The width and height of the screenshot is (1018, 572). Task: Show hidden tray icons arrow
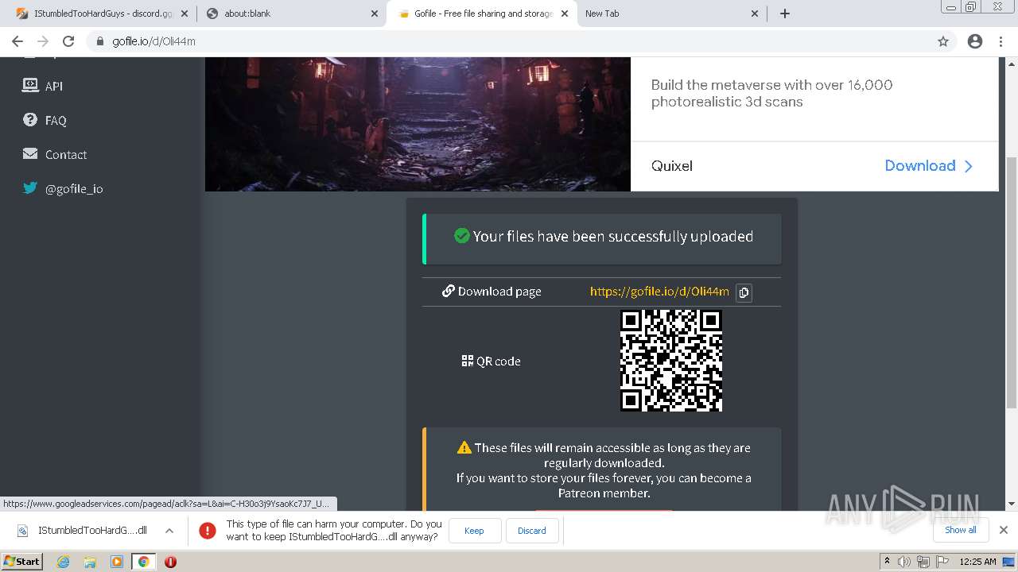[887, 562]
